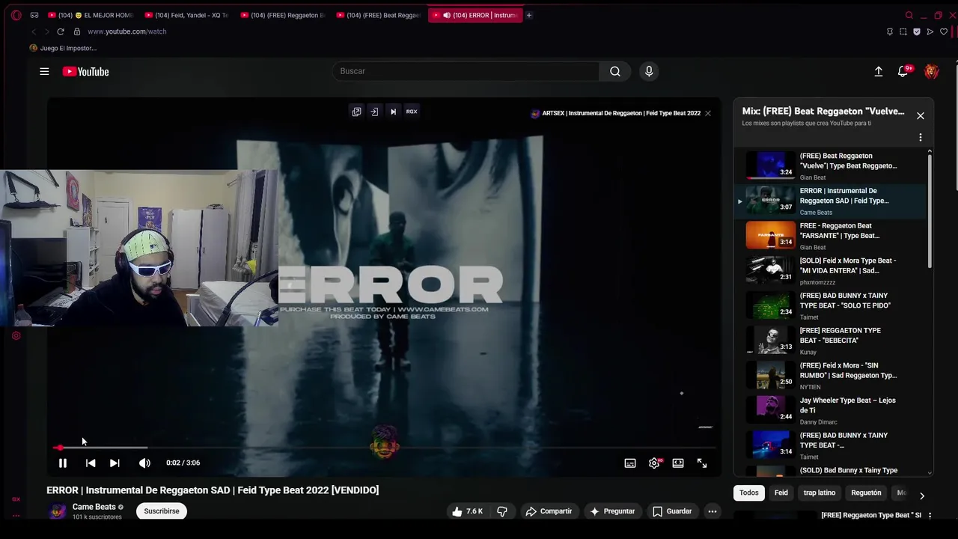This screenshot has width=958, height=539.
Task: Open the GX Corner gamepad icon
Action: click(x=34, y=15)
